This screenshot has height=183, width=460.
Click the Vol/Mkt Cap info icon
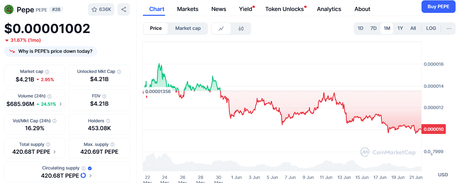point(54,121)
